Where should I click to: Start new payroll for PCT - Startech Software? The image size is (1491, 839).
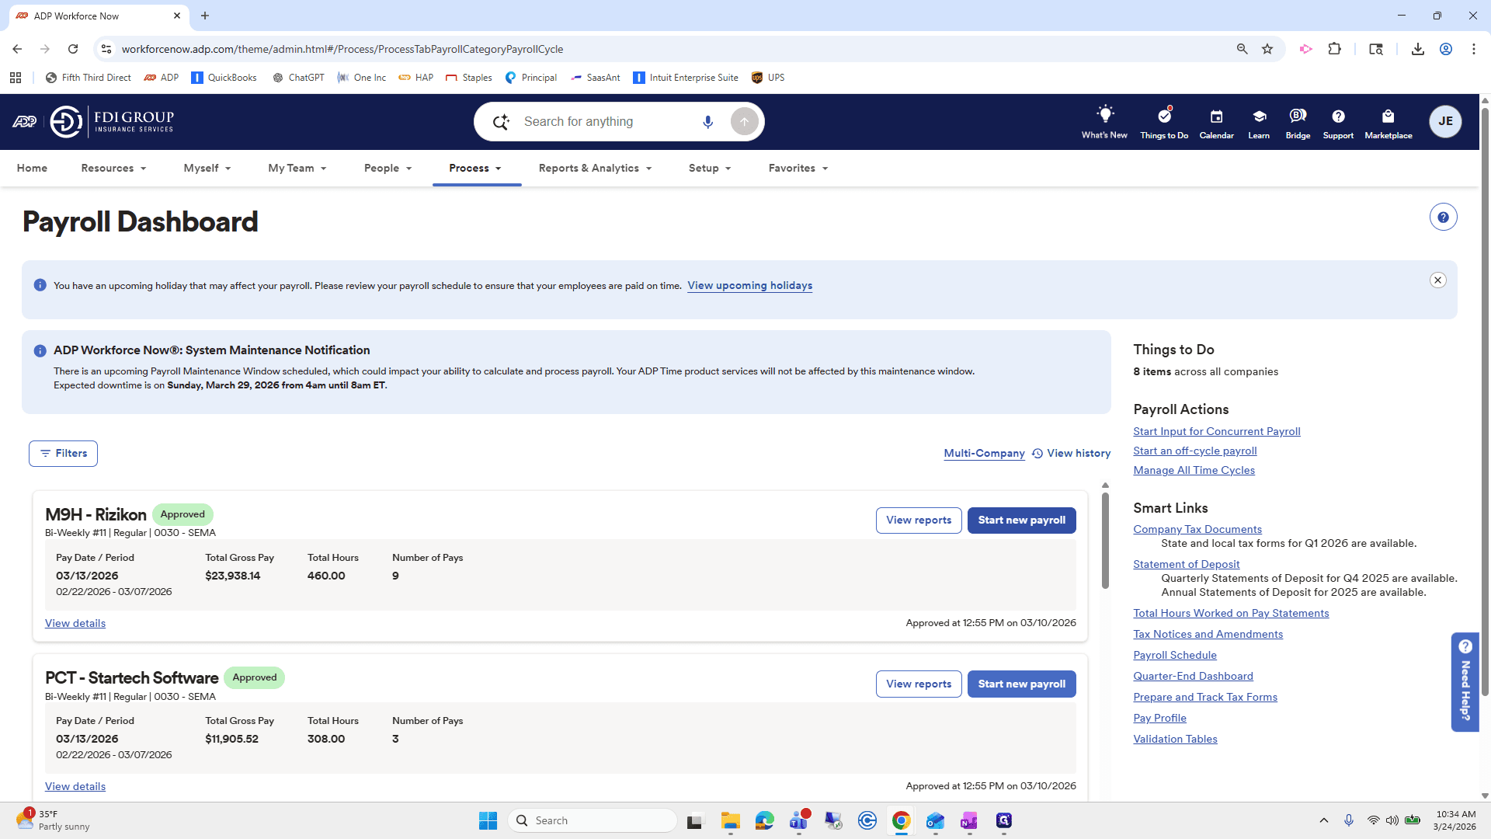pos(1021,684)
